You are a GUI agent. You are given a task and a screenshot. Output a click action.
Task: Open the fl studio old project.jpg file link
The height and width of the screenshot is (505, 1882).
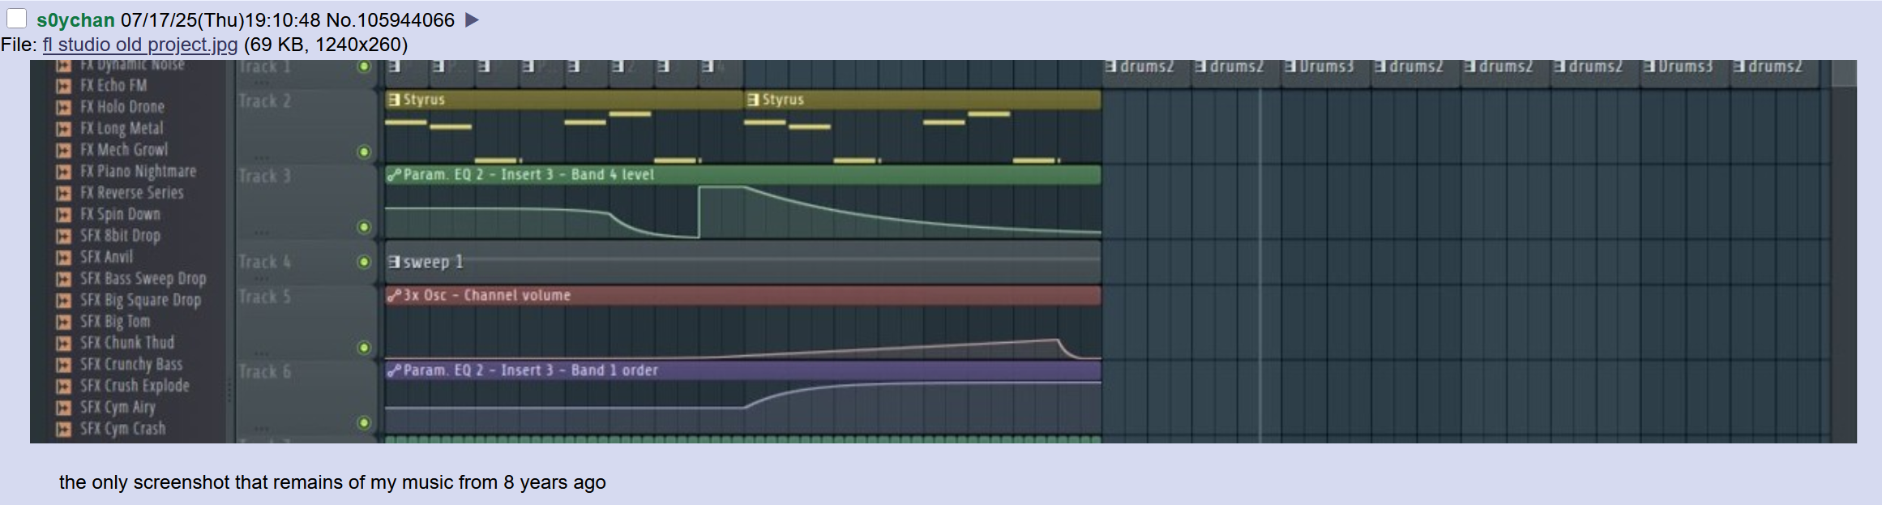tap(140, 45)
